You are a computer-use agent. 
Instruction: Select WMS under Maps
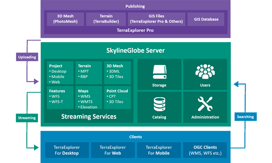(85, 96)
